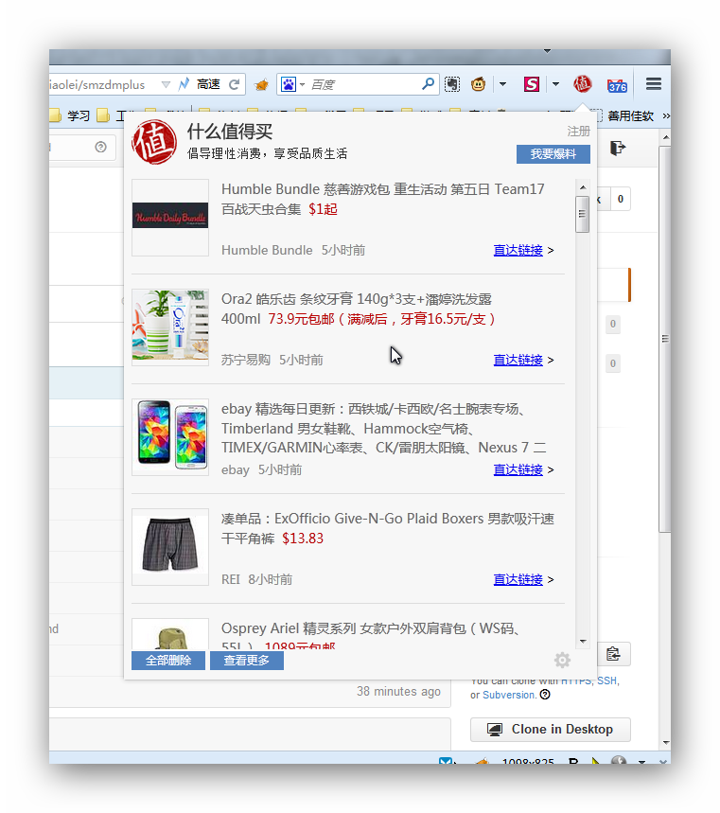Image resolution: width=720 pixels, height=813 pixels.
Task: Click the sign-out icon on the GitHub page
Action: tap(618, 149)
